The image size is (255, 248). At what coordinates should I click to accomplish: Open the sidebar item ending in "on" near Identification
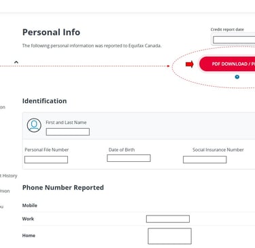coord(3,107)
